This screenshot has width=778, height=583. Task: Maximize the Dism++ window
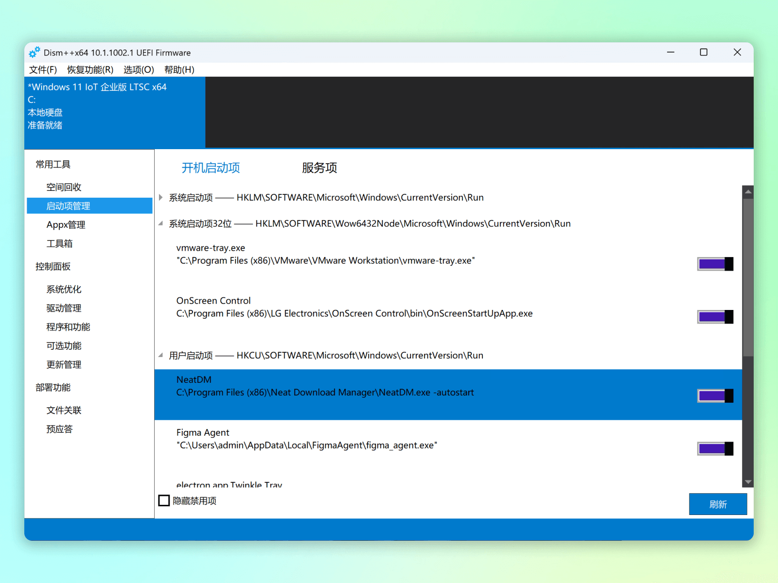(703, 52)
